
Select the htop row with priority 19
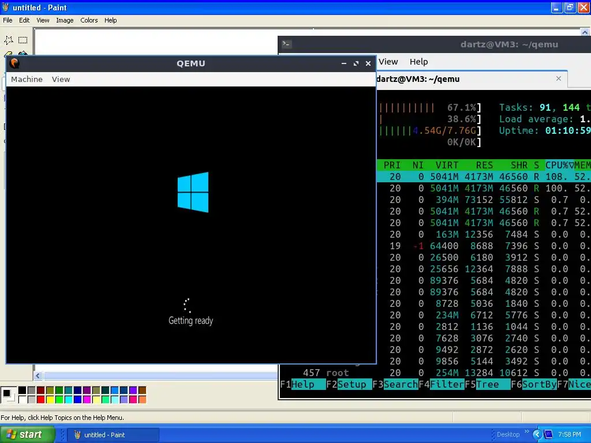point(484,246)
